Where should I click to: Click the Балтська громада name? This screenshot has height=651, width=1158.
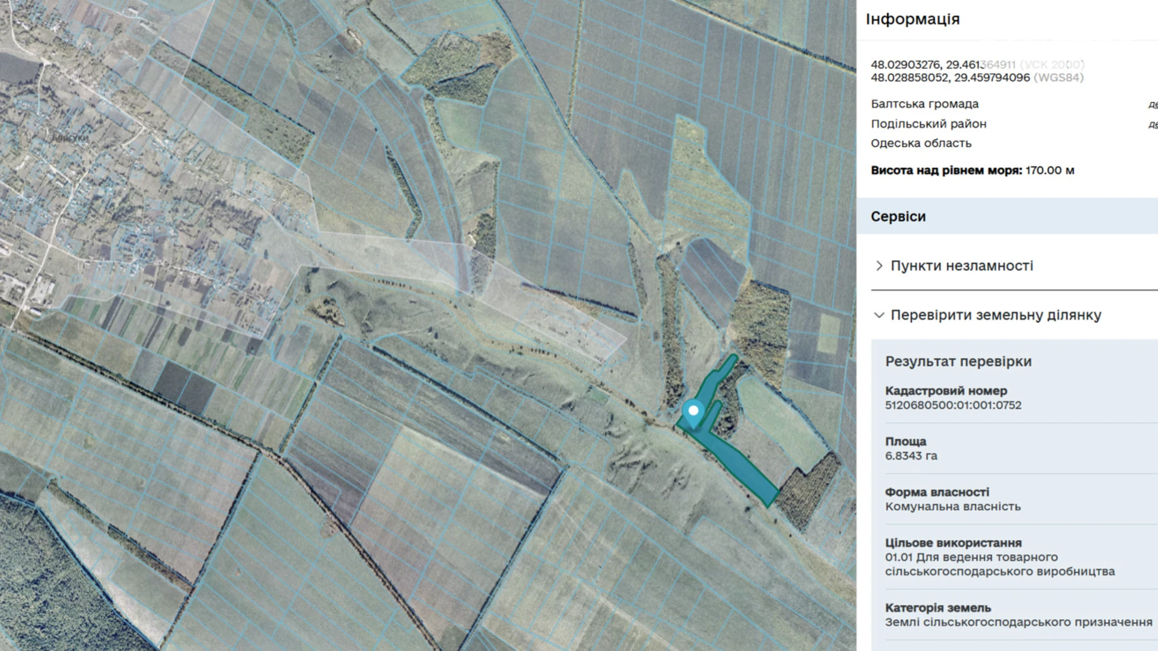coord(924,104)
